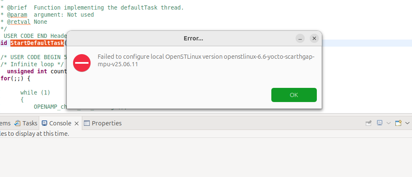Click the Properties tab table icon
Screen dimensions: 412x177
[87, 123]
